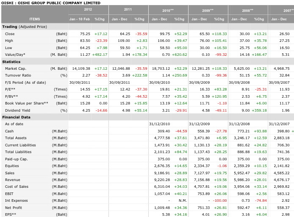Select the 2009 equities value 2,334.37
This screenshot has height=217, width=294.
[x=202, y=166]
